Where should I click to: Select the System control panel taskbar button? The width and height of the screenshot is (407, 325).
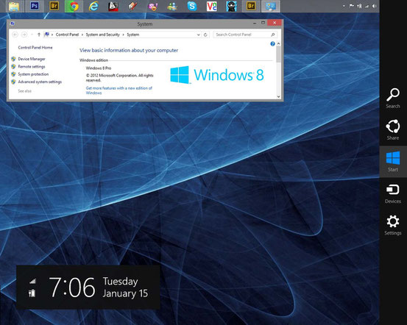point(271,6)
